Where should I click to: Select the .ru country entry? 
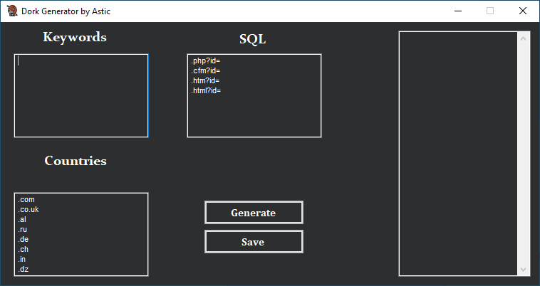22,229
